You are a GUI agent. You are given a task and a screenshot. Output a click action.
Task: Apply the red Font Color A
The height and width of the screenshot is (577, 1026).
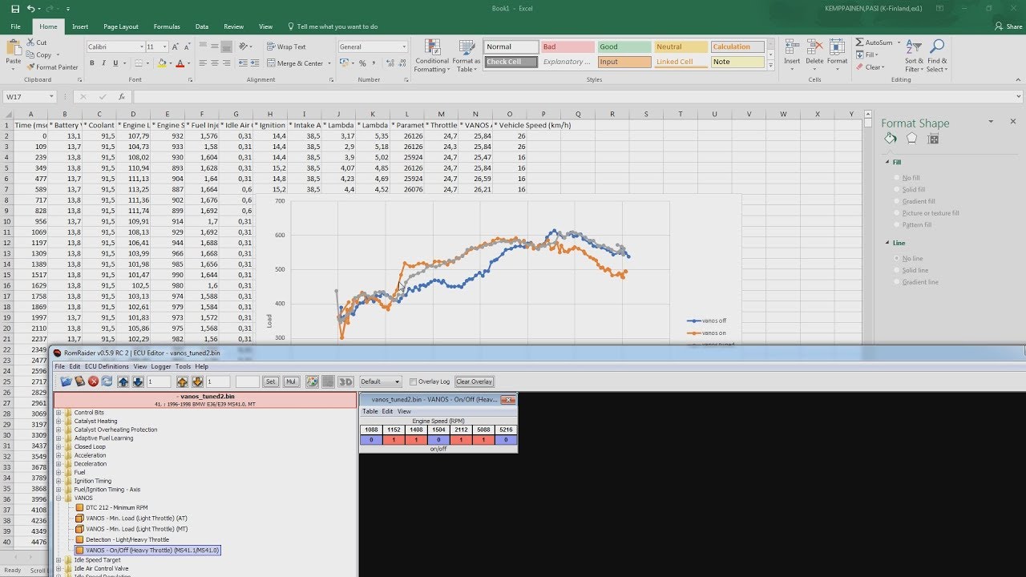(180, 63)
